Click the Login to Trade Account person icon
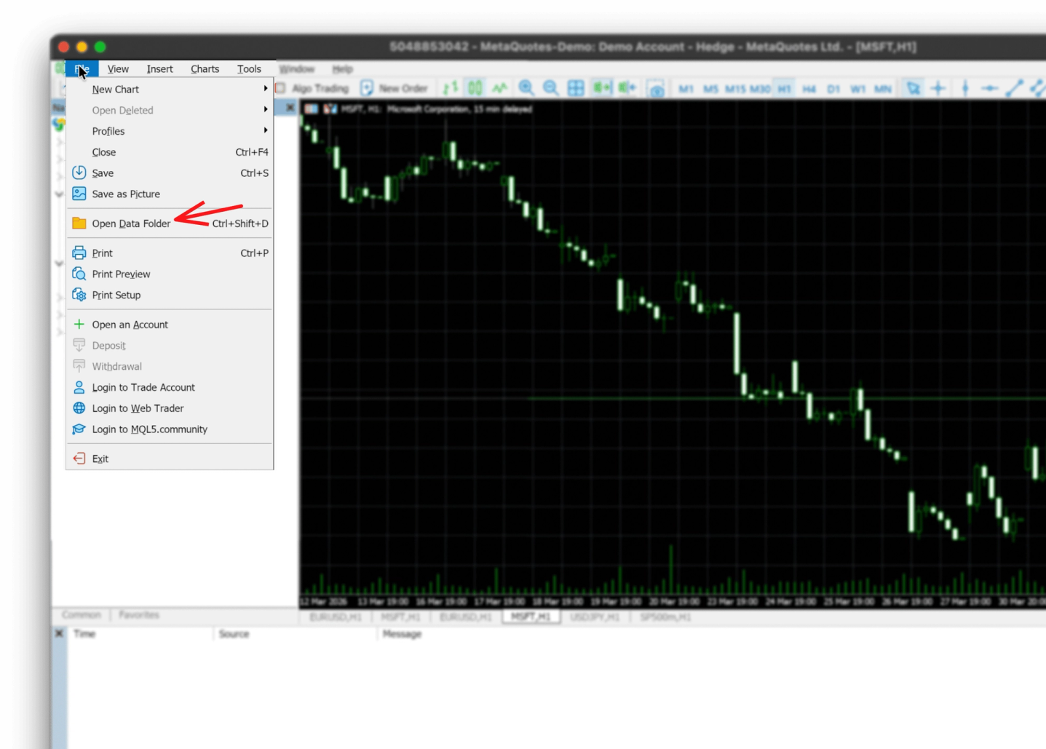The image size is (1046, 749). tap(79, 387)
